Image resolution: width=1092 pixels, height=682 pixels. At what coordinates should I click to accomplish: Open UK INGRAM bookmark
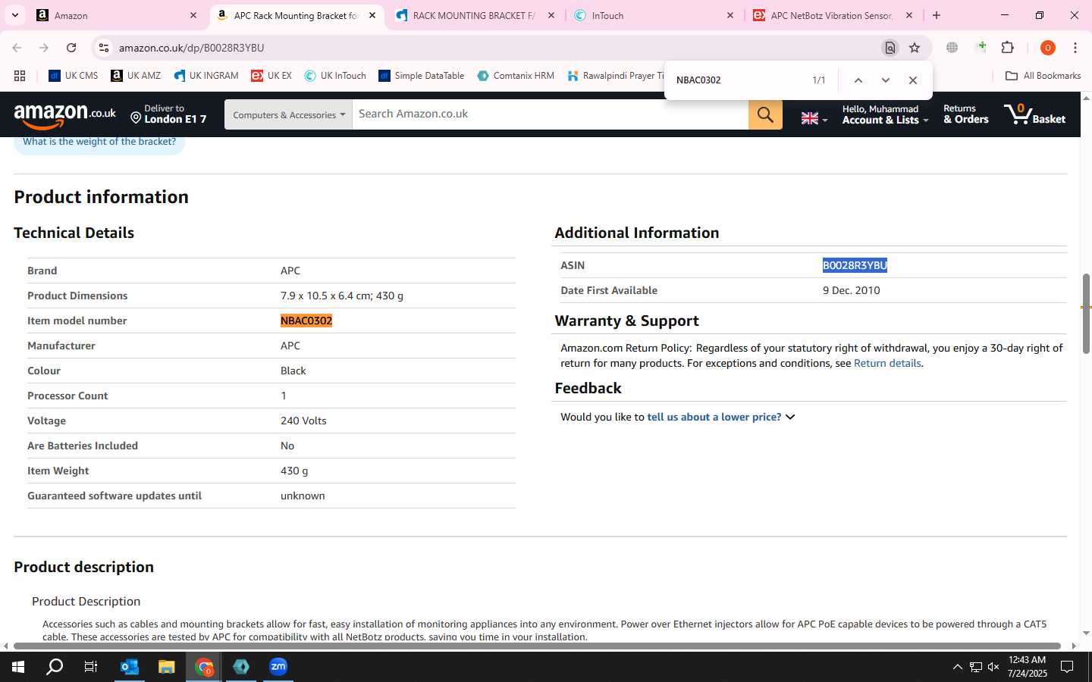206,76
